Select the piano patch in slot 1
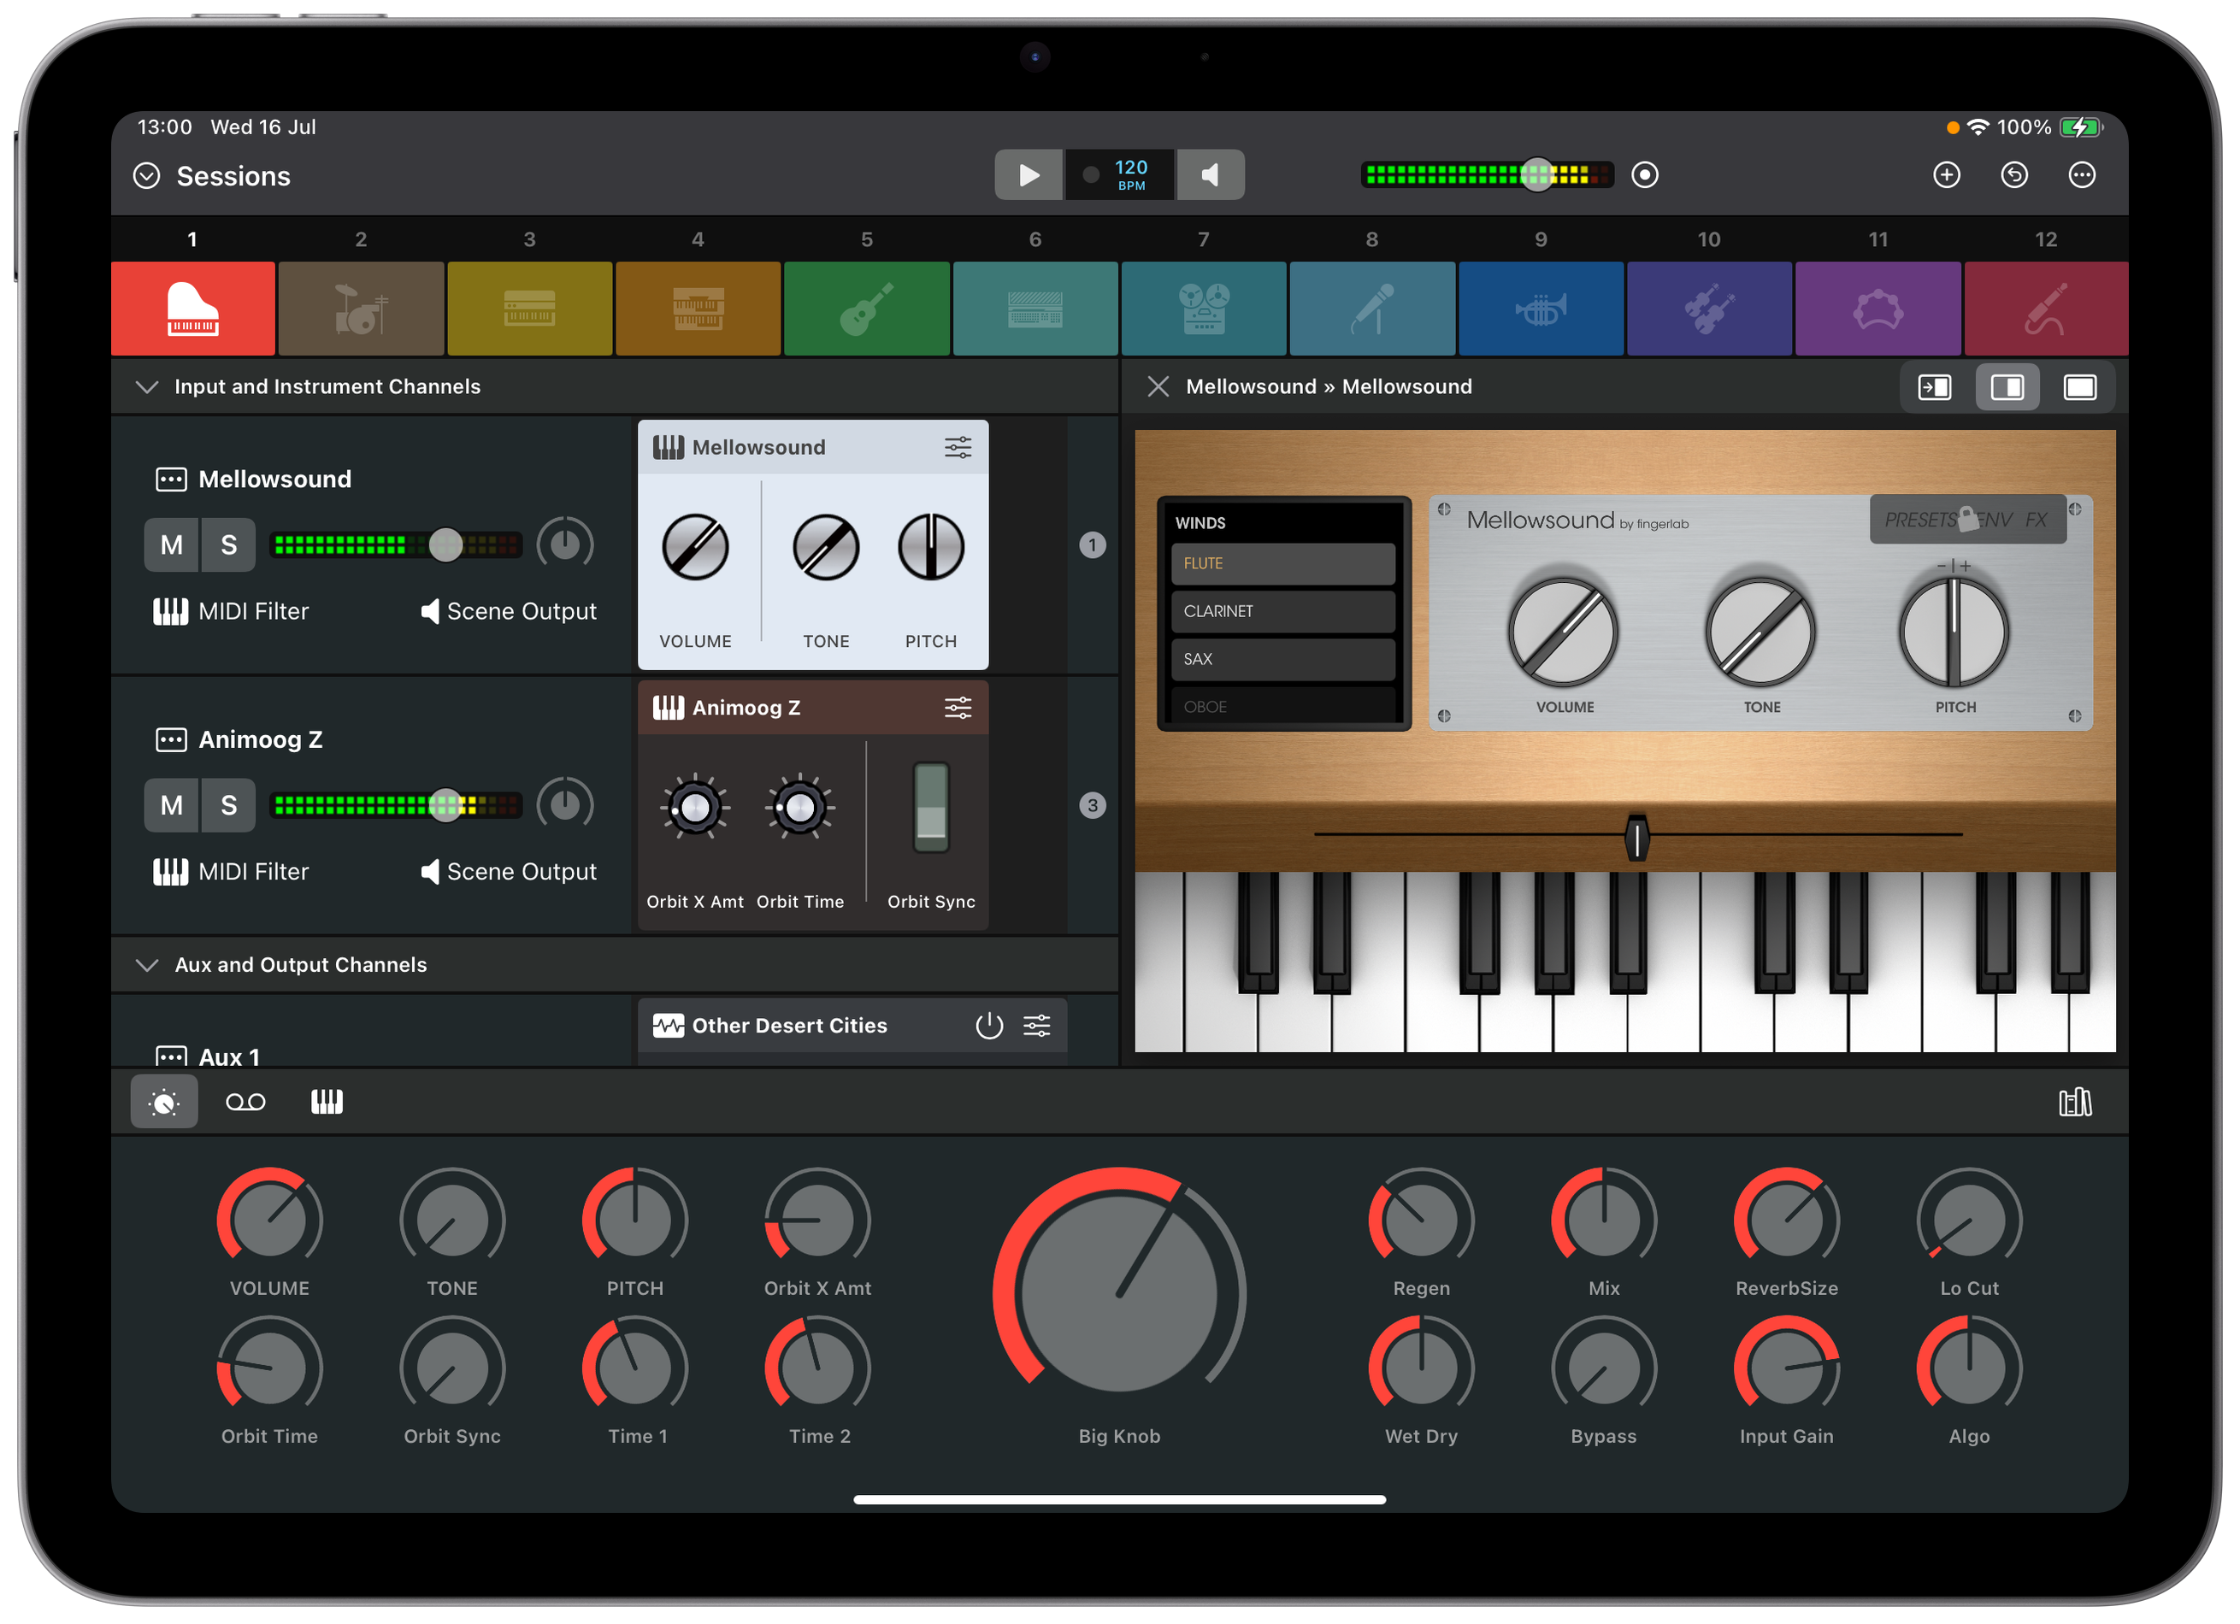The image size is (2240, 1624). coord(192,308)
